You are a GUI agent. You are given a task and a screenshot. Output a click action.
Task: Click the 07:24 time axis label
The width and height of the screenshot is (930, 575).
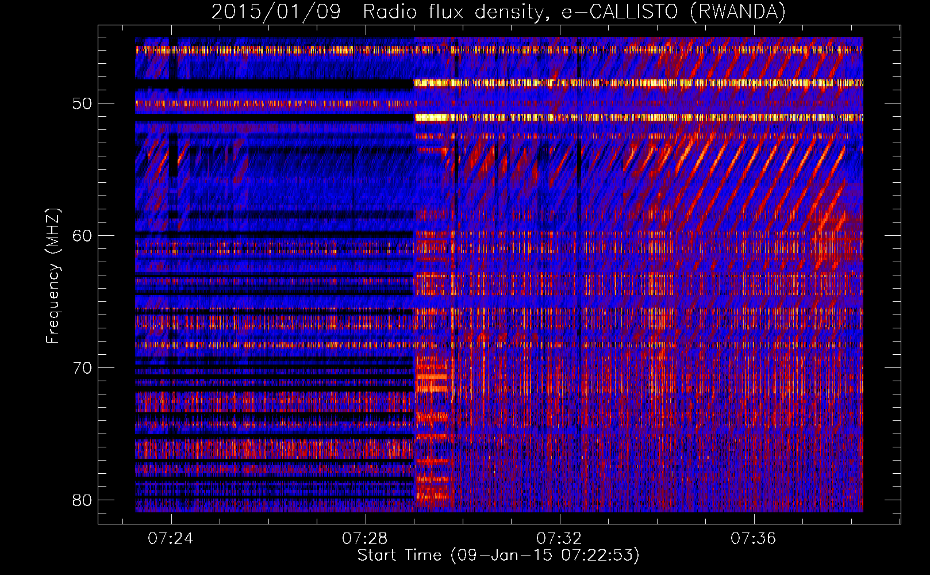tap(171, 539)
